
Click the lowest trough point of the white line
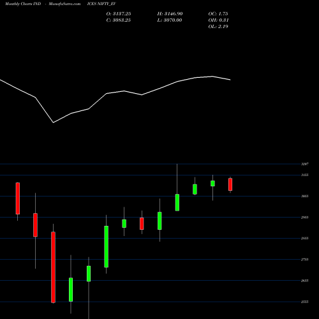(53, 122)
